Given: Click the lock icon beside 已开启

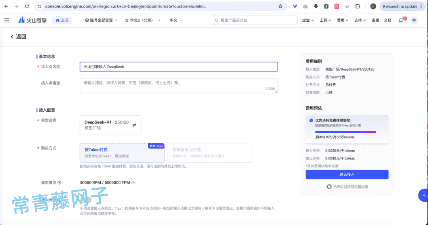Looking at the screenshot, I should click(x=329, y=187).
